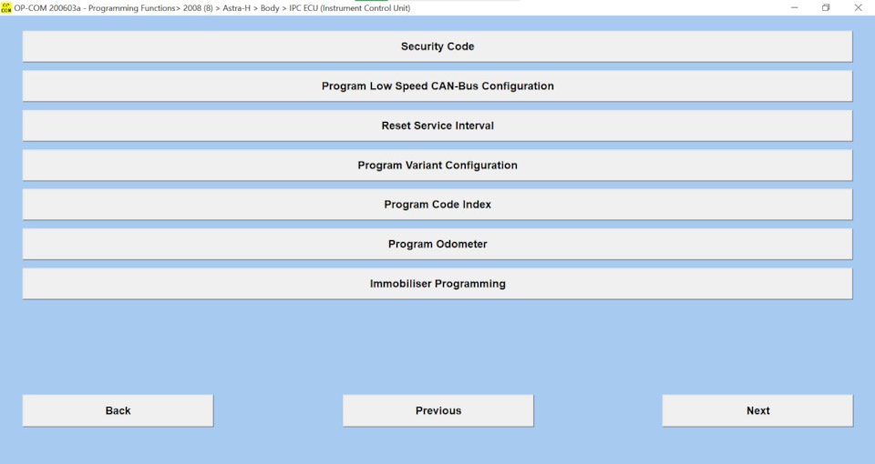Advance with the Next button
This screenshot has height=464, width=875.
[757, 410]
